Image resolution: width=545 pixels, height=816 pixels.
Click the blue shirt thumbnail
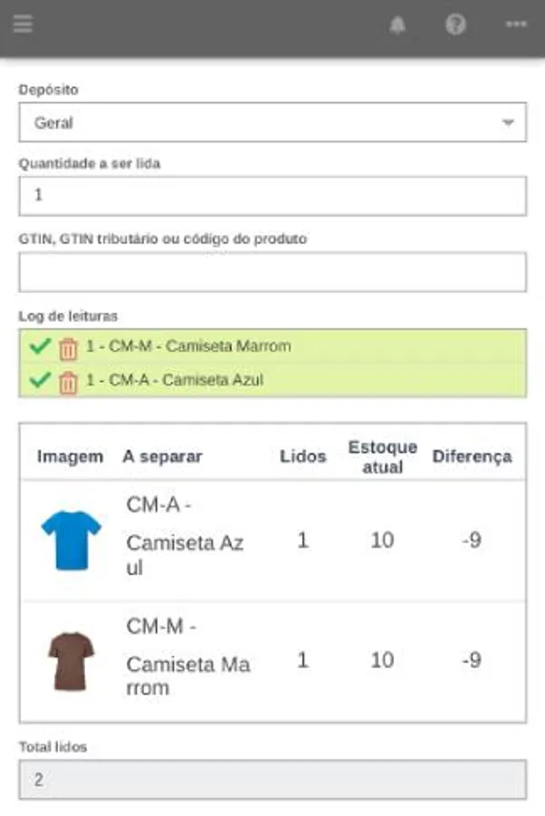(71, 540)
